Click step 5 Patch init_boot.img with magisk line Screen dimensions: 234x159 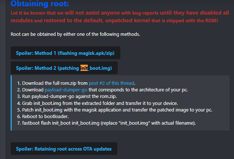click(114, 110)
